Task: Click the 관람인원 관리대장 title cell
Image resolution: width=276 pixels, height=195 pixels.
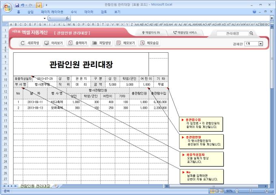Action: (81, 64)
